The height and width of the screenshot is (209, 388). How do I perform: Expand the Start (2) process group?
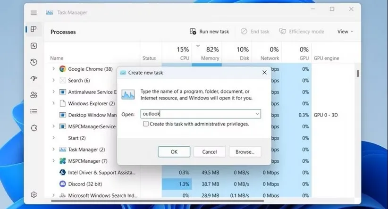(53, 137)
